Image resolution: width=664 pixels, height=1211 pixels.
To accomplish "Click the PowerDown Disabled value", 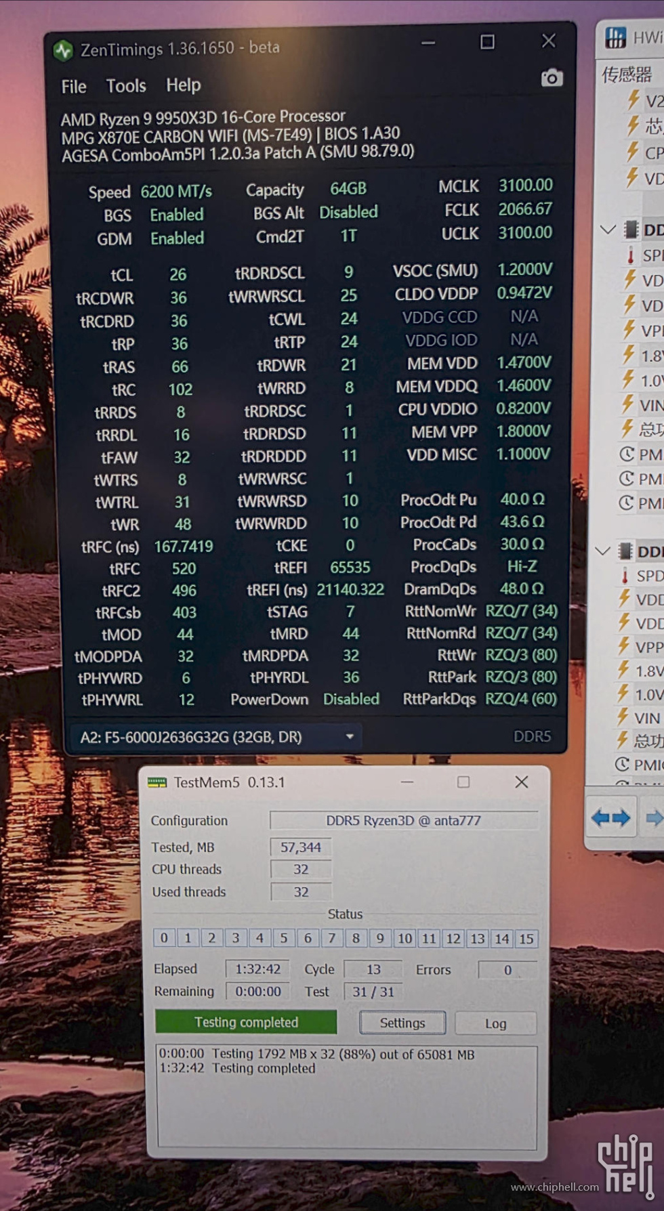I will point(351,699).
